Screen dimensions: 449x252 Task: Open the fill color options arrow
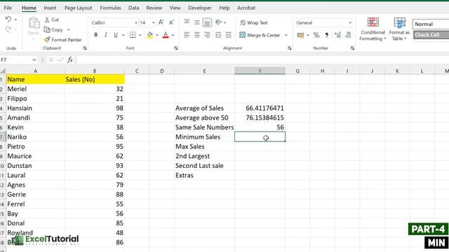157,35
